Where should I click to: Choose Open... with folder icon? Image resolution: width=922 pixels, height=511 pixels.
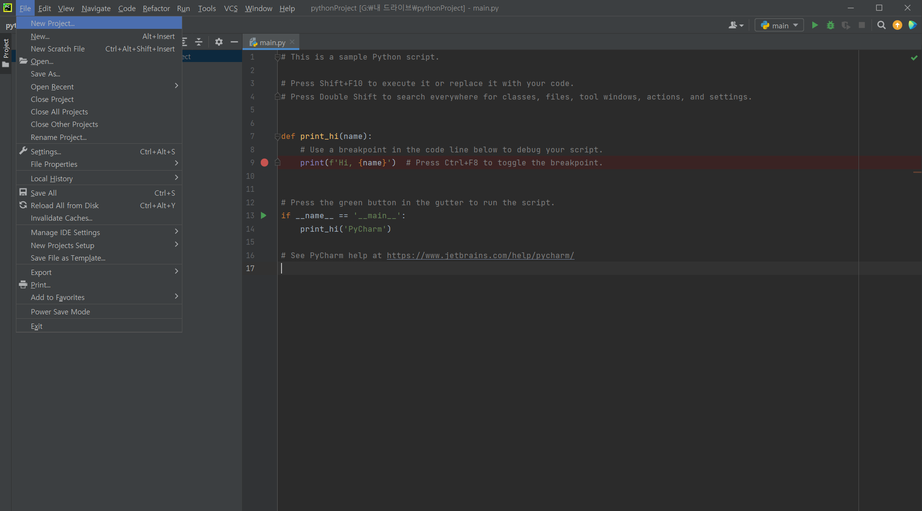click(x=99, y=61)
